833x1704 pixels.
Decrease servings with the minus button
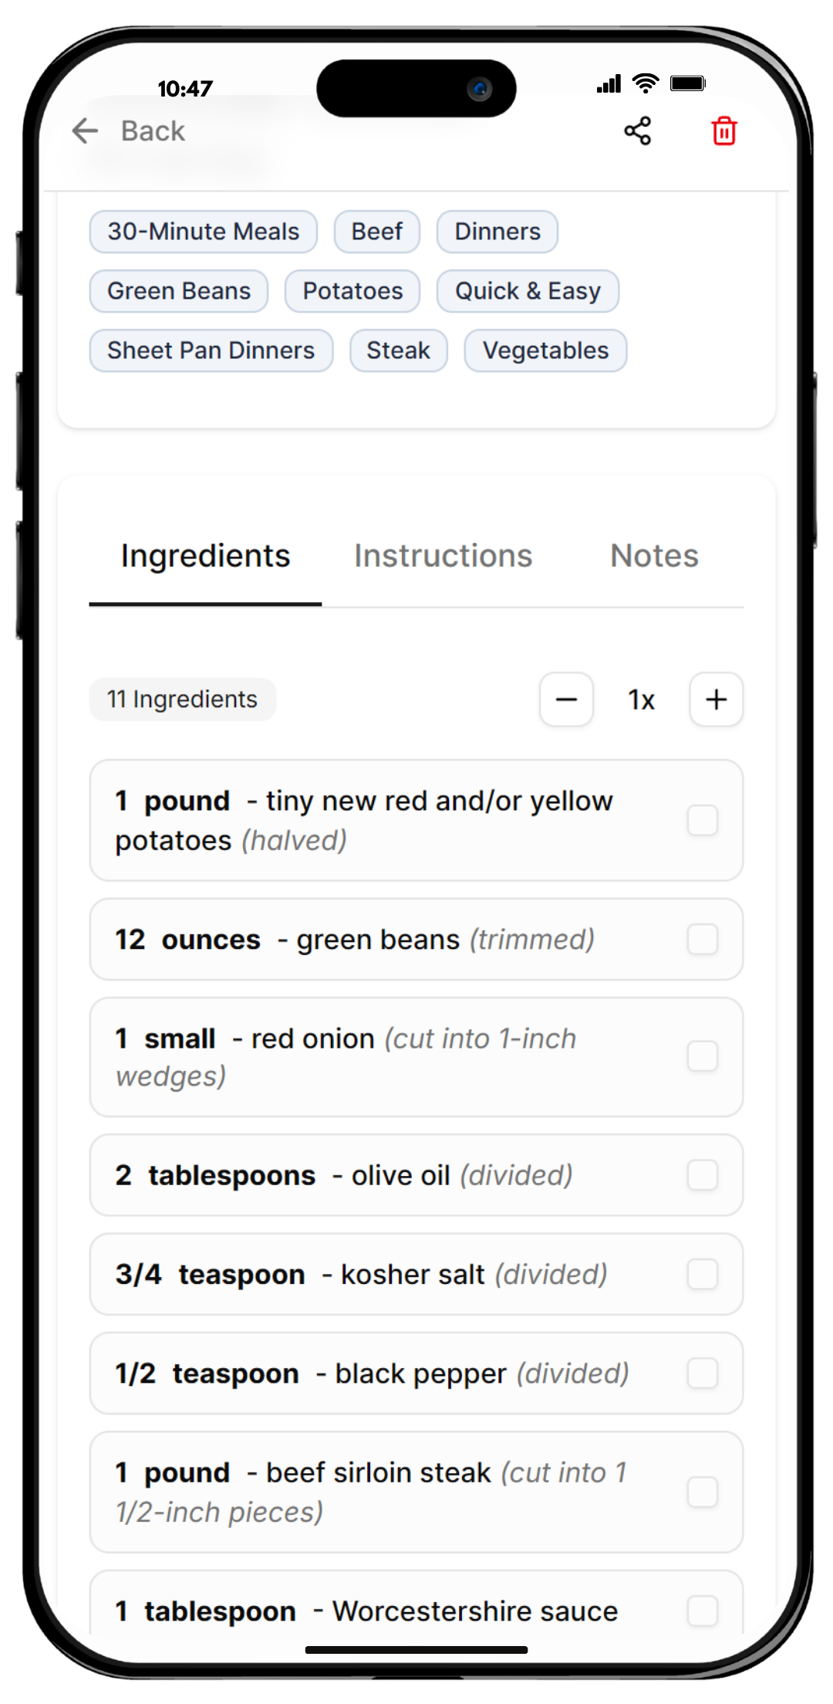(x=566, y=700)
